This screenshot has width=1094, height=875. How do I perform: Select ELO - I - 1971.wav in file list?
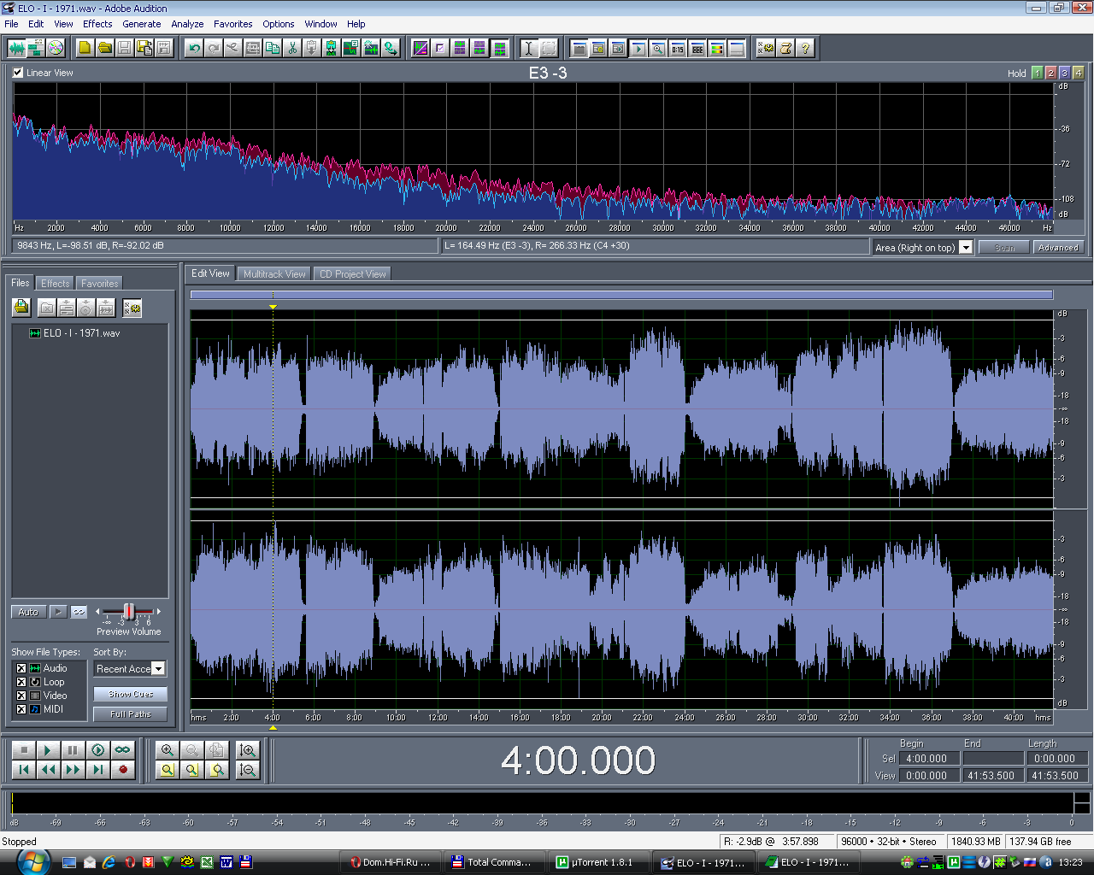click(x=82, y=333)
